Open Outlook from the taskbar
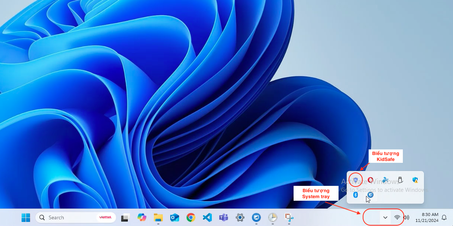453x226 pixels. pos(175,217)
